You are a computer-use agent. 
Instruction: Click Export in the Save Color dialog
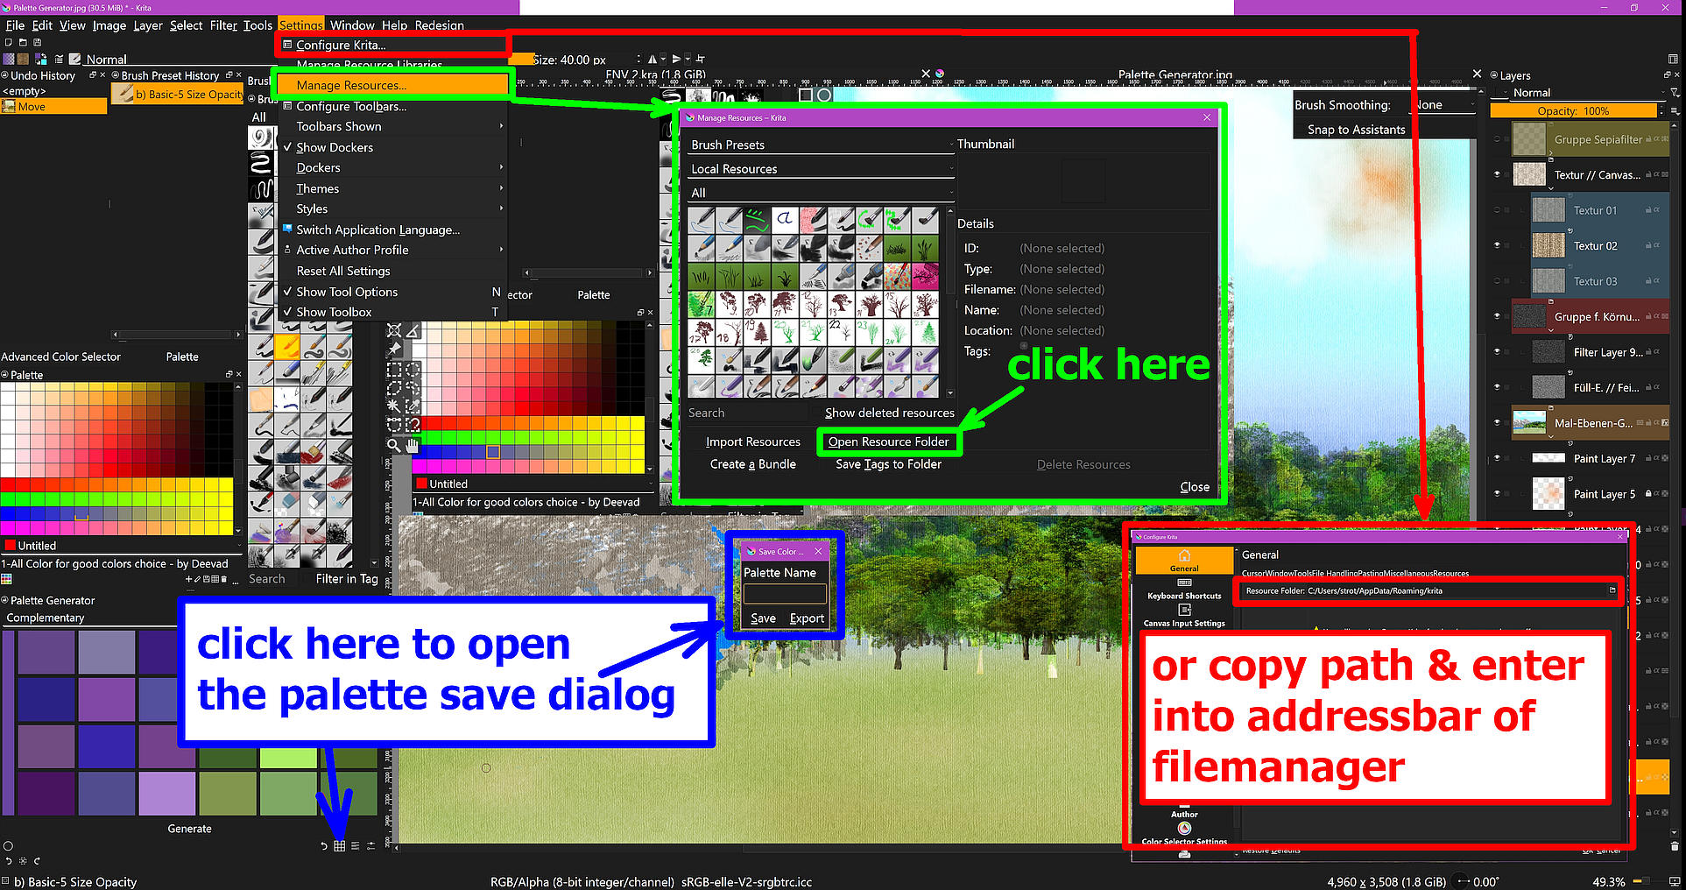[807, 618]
